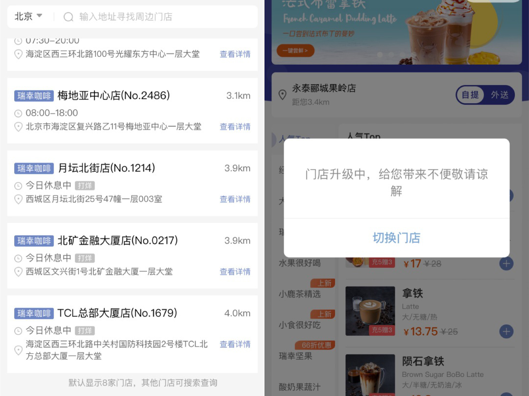Viewport: 529px width, 396px height.
Task: Open the 拿铁 product thumbnail
Action: click(x=370, y=311)
